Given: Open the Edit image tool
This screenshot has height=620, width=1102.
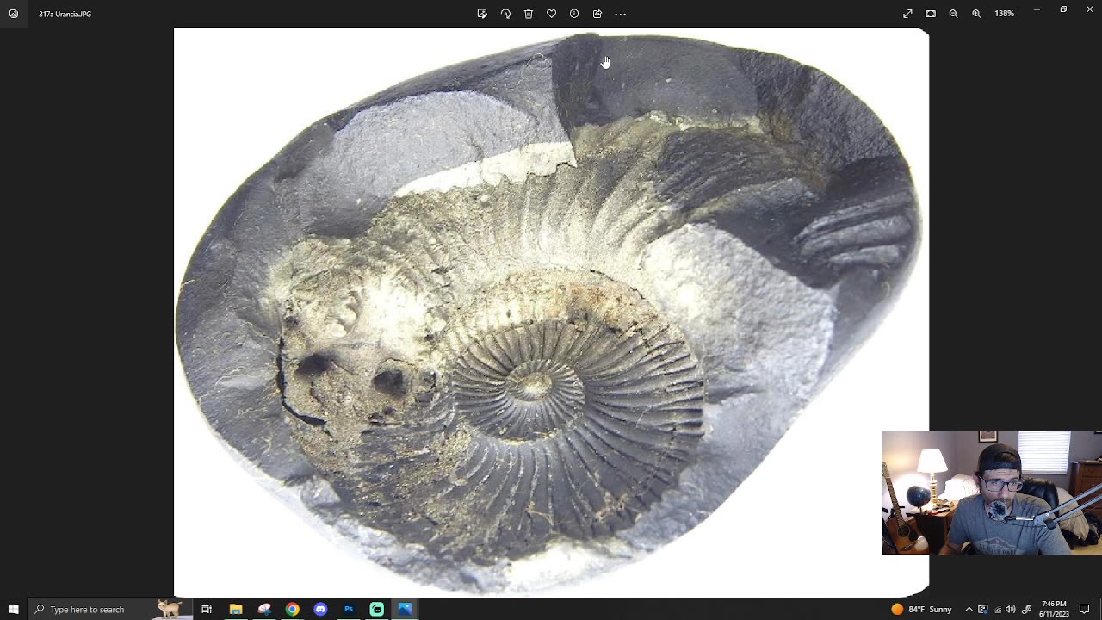Looking at the screenshot, I should [482, 14].
